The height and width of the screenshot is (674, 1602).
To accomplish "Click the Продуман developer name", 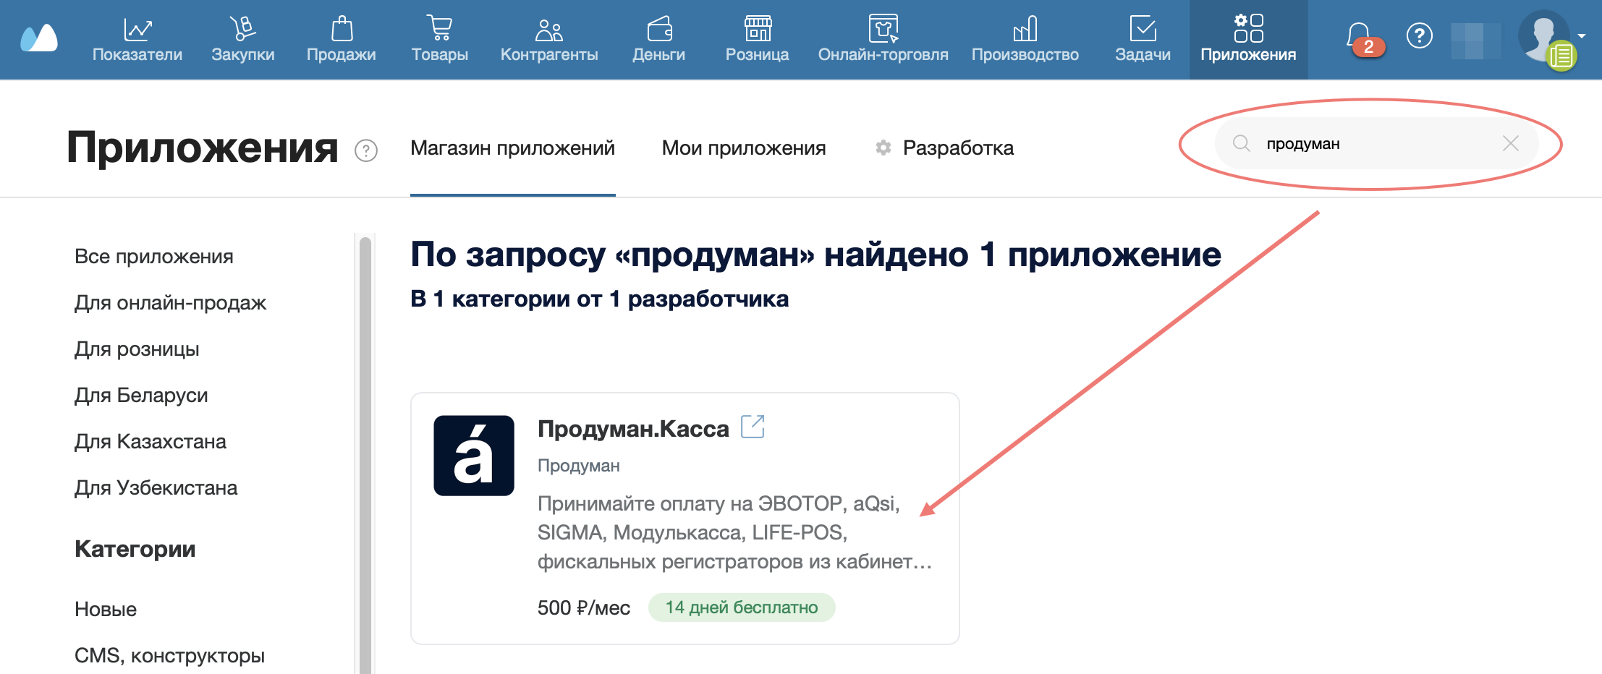I will [x=579, y=466].
